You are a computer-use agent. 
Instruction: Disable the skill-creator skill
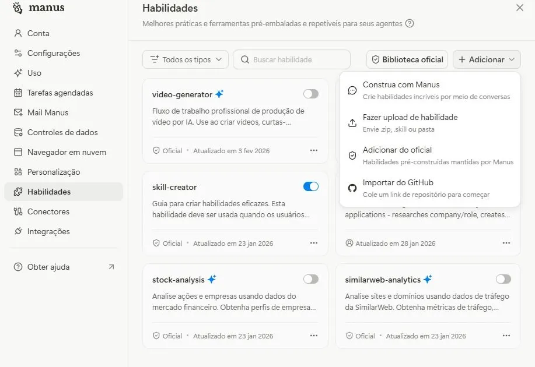[x=310, y=187]
